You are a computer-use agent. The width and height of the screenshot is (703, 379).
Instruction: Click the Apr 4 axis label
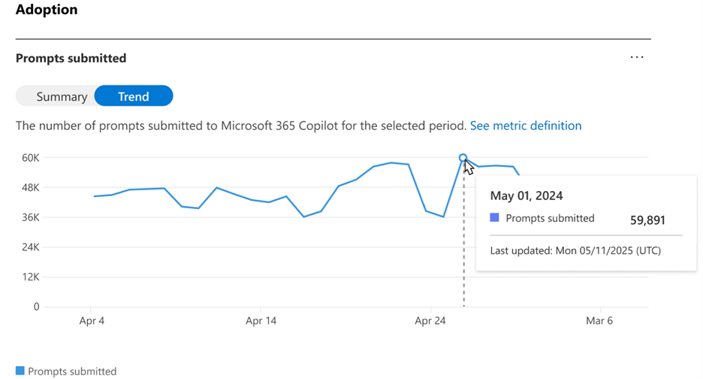click(92, 320)
